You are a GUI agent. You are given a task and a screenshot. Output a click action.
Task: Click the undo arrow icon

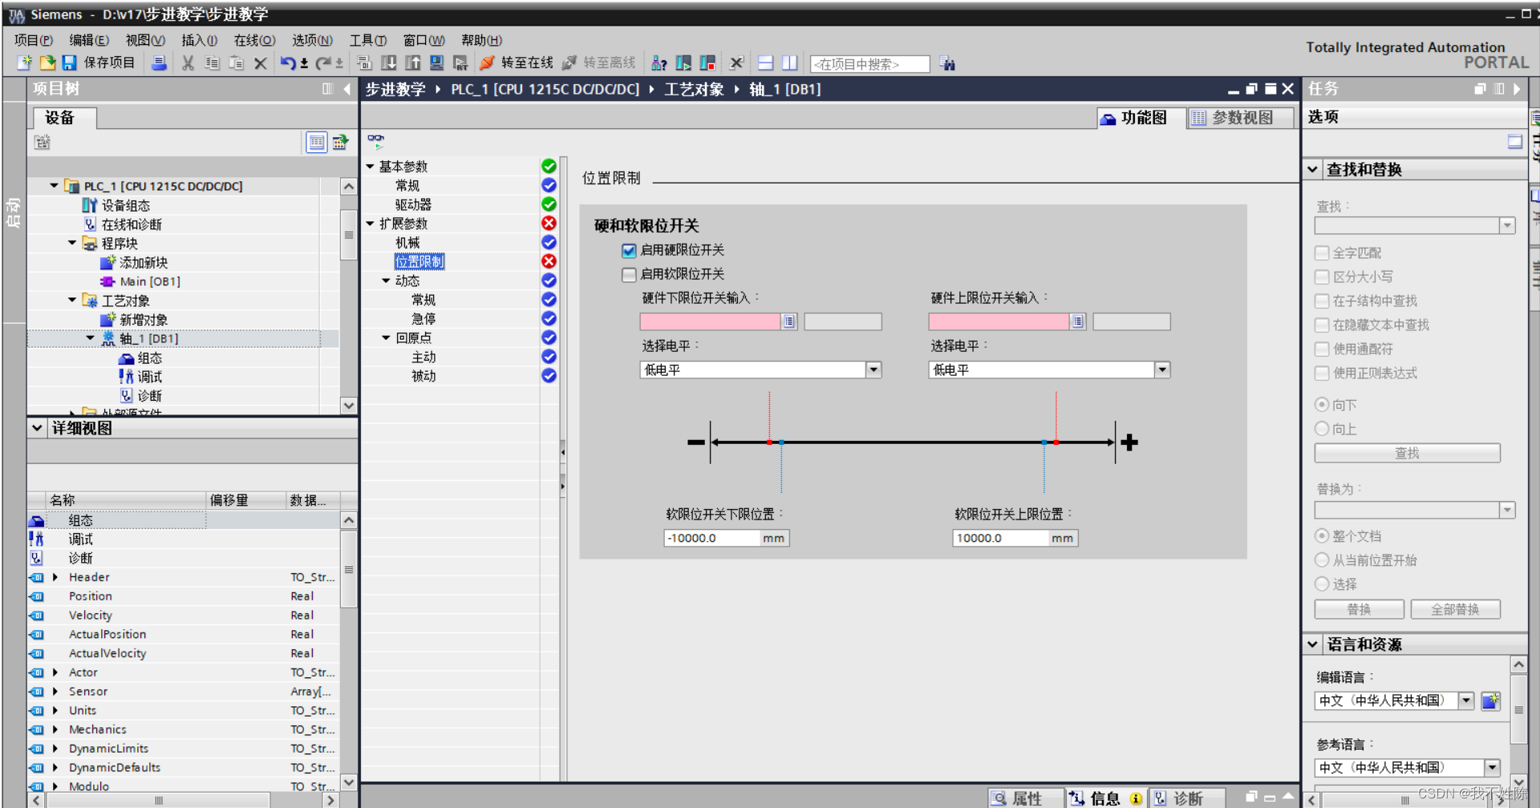[x=288, y=63]
